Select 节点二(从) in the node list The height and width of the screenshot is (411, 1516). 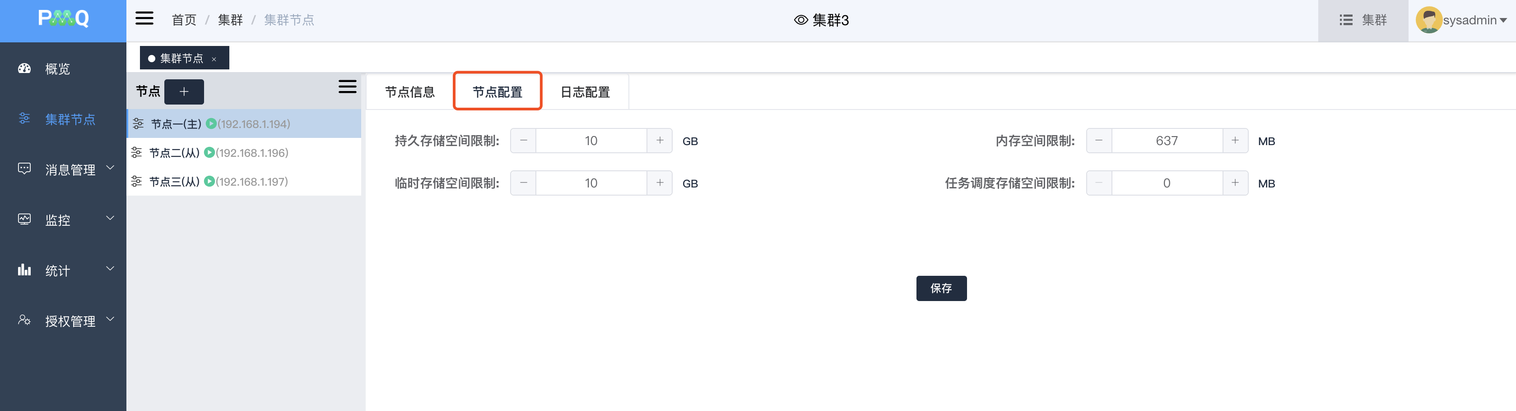coord(174,153)
